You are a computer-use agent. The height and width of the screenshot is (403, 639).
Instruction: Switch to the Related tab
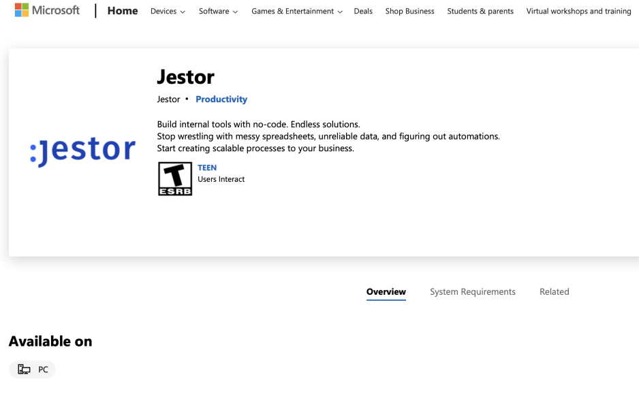coord(555,292)
